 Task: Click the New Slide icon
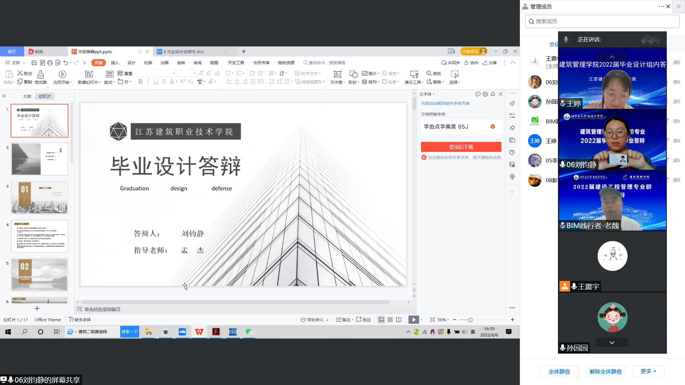pos(89,74)
